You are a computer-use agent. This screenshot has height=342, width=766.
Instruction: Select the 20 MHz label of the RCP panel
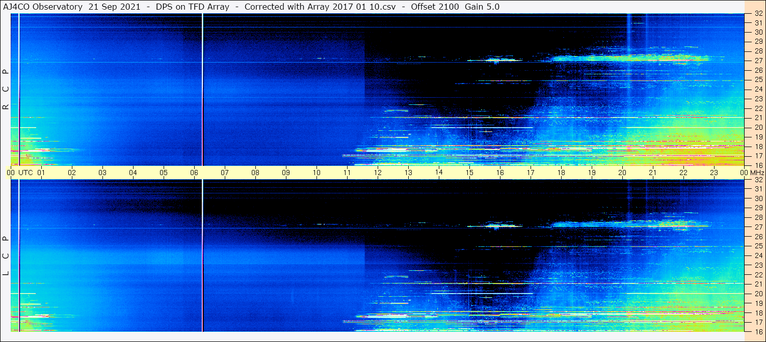758,127
